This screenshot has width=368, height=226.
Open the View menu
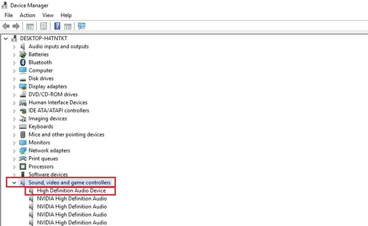tap(48, 15)
